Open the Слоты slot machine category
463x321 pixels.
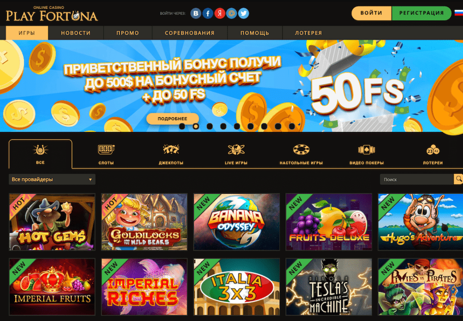[106, 150]
